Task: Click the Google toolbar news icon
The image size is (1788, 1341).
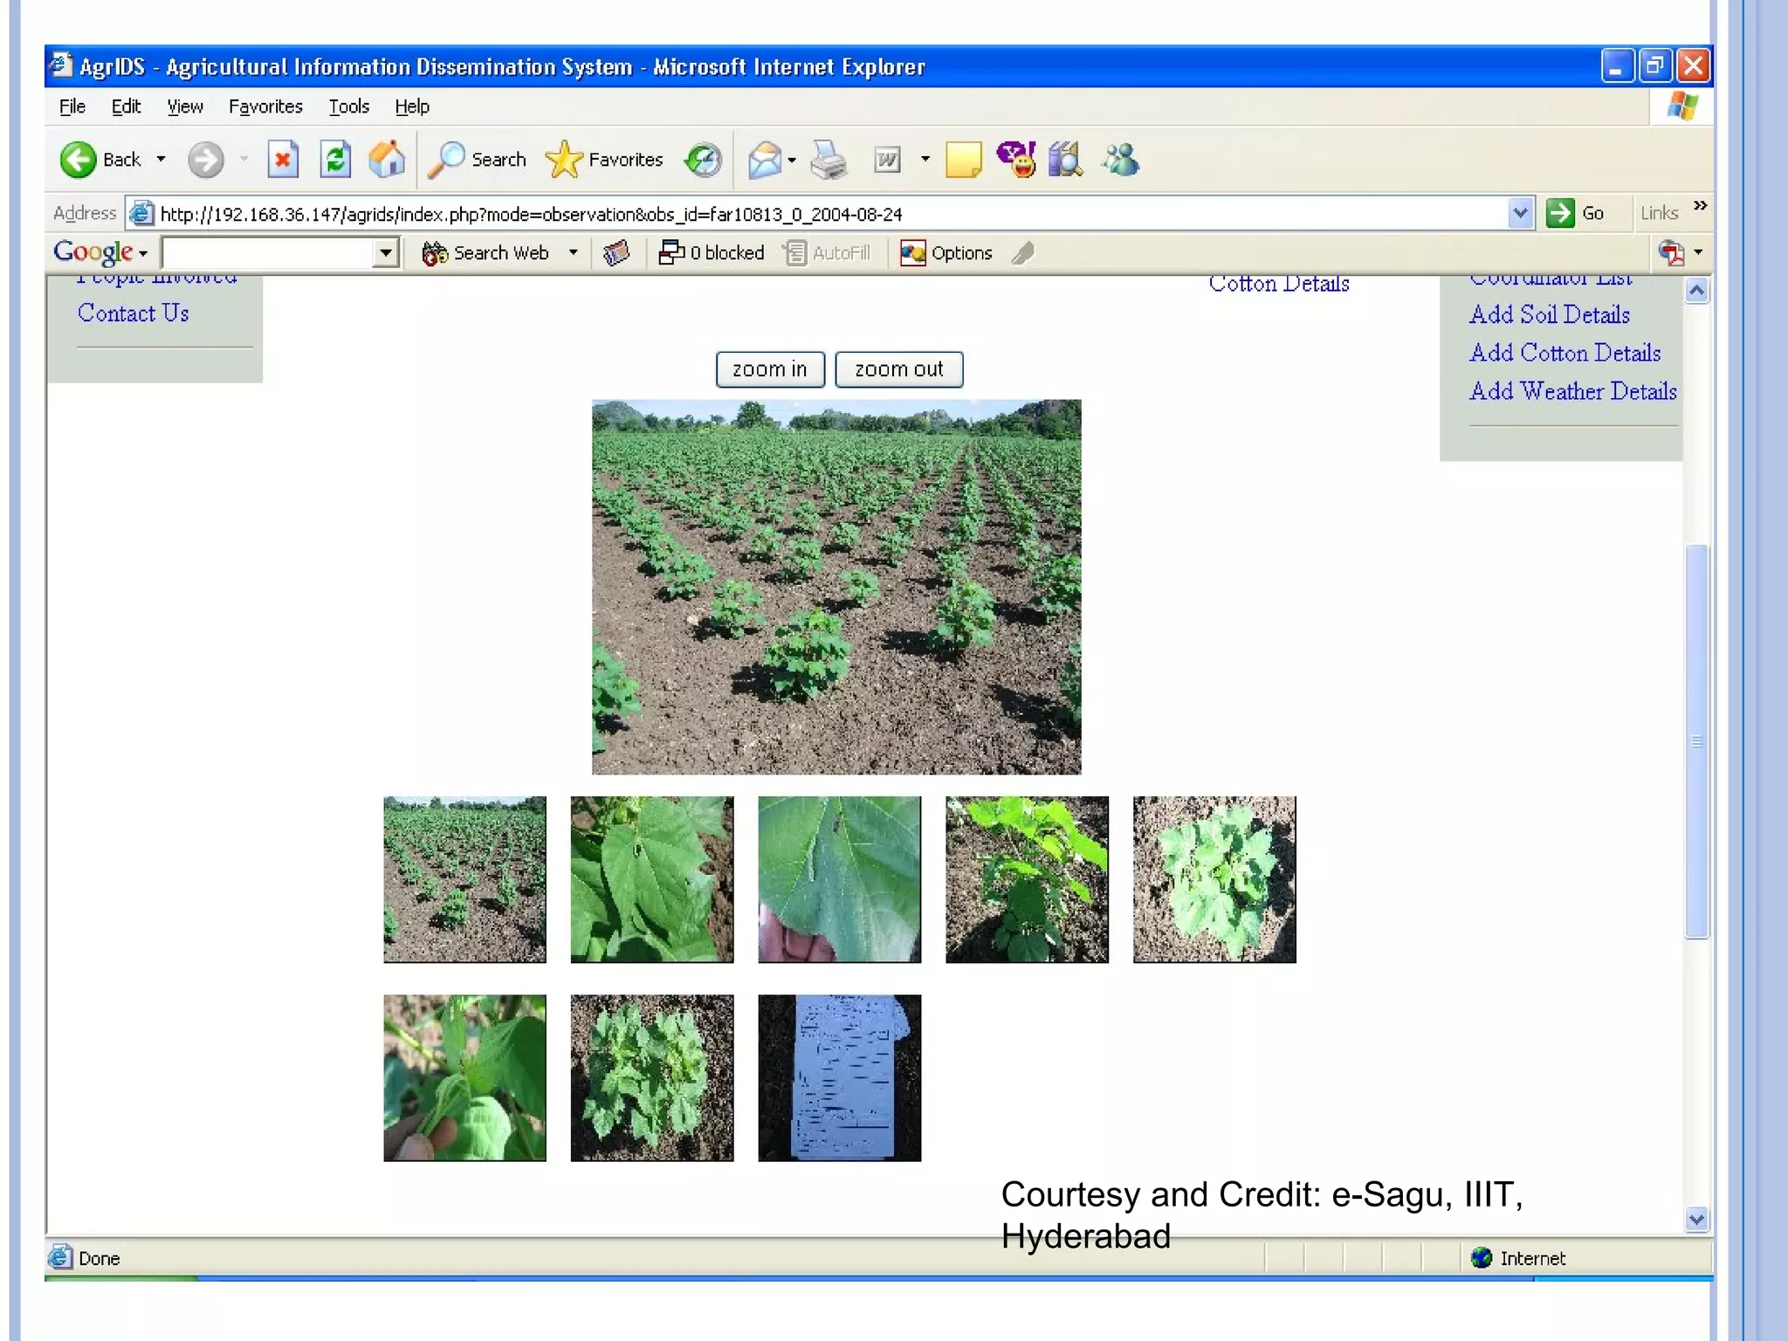Action: [616, 253]
